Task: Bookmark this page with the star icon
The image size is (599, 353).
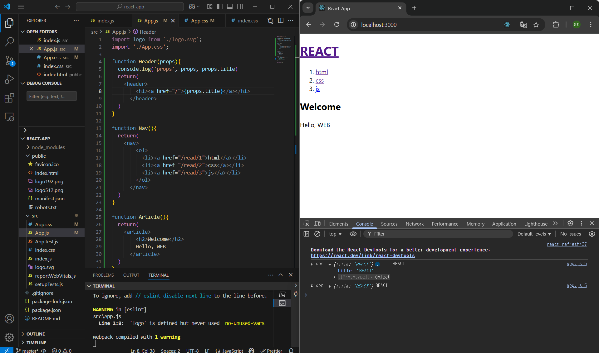Action: point(536,25)
